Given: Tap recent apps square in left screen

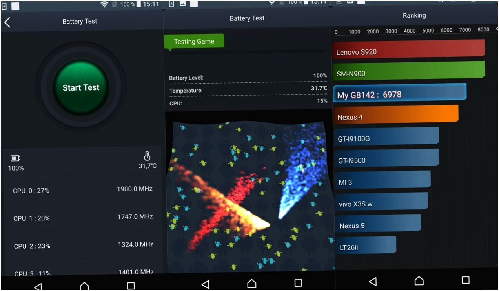Looking at the screenshot, I should [131, 286].
